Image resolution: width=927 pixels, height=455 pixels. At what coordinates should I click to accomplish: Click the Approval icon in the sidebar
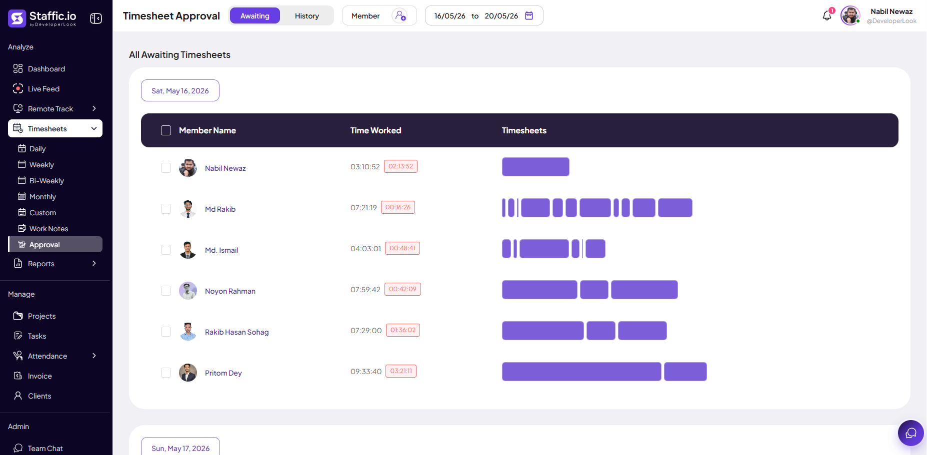coord(22,244)
